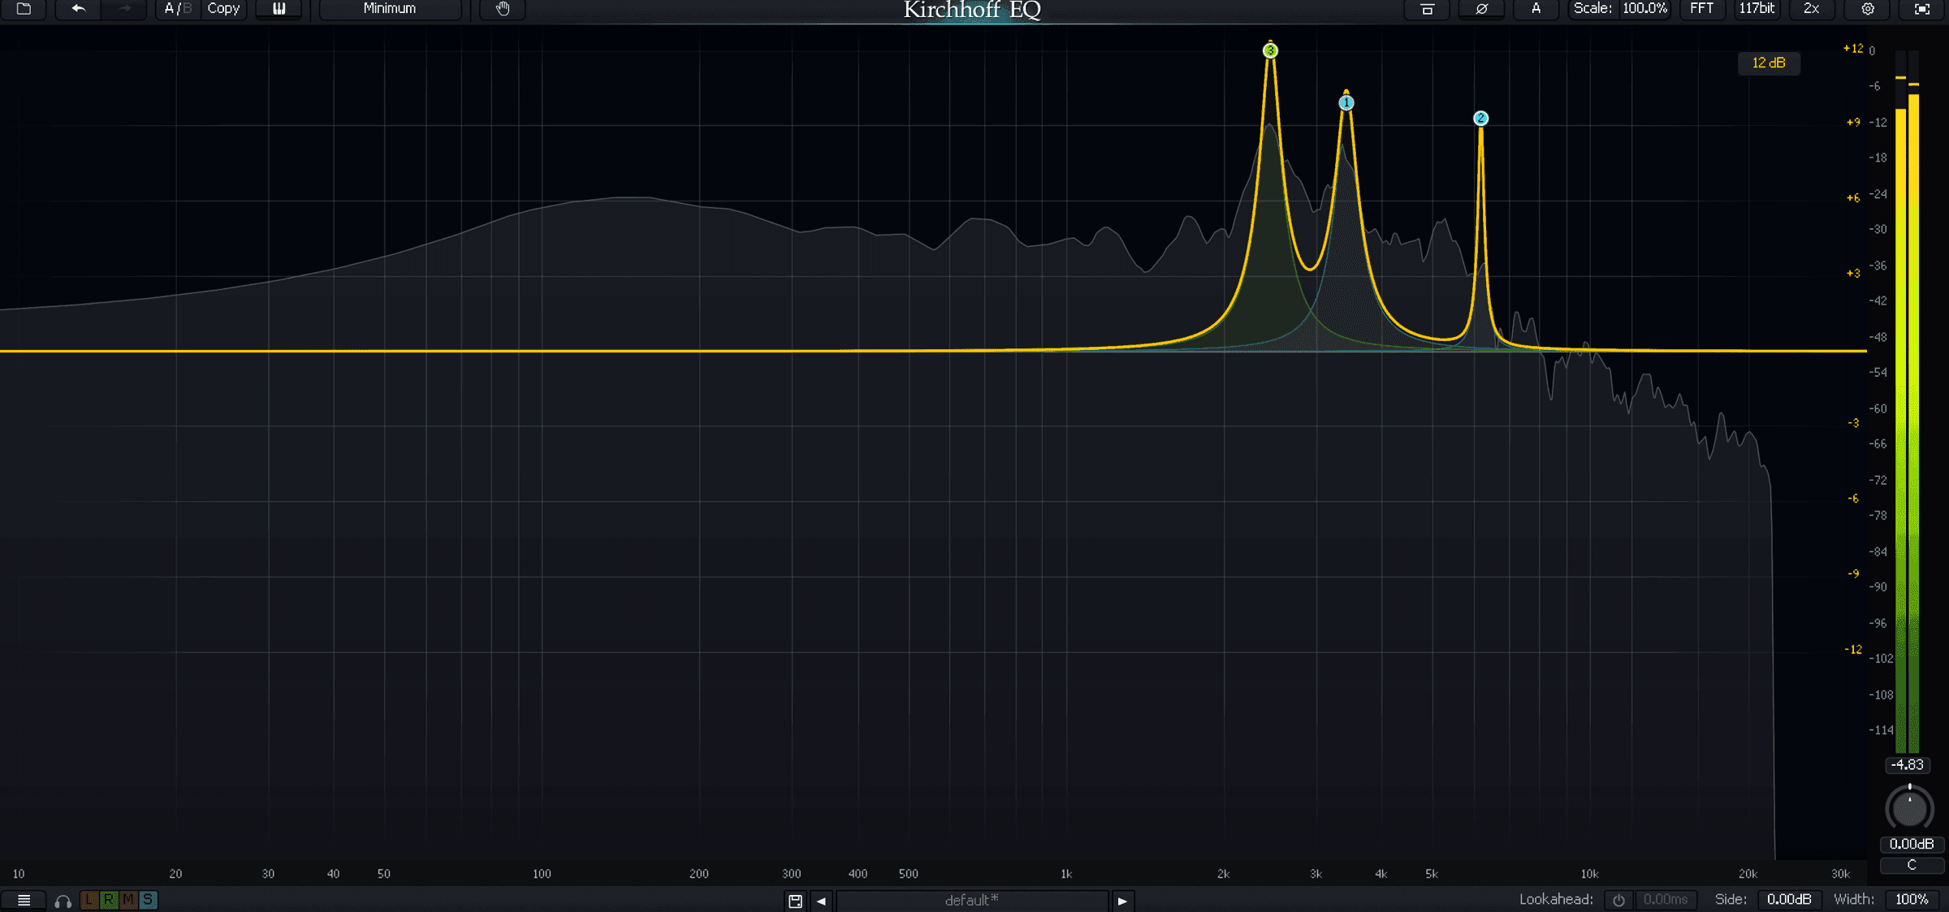Toggle the L channel button
Viewport: 1949px width, 912px height.
click(89, 900)
